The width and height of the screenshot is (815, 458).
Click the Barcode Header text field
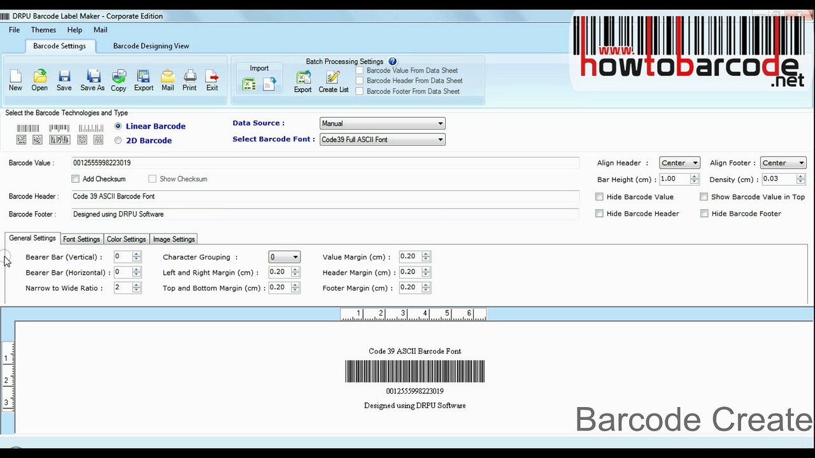click(x=325, y=197)
